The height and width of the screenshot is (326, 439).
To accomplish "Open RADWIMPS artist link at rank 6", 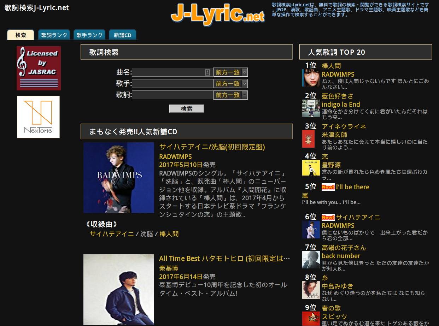I will point(338,225).
